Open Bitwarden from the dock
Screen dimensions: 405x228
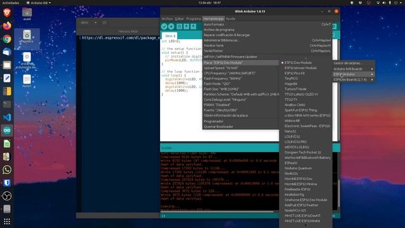click(x=7, y=183)
